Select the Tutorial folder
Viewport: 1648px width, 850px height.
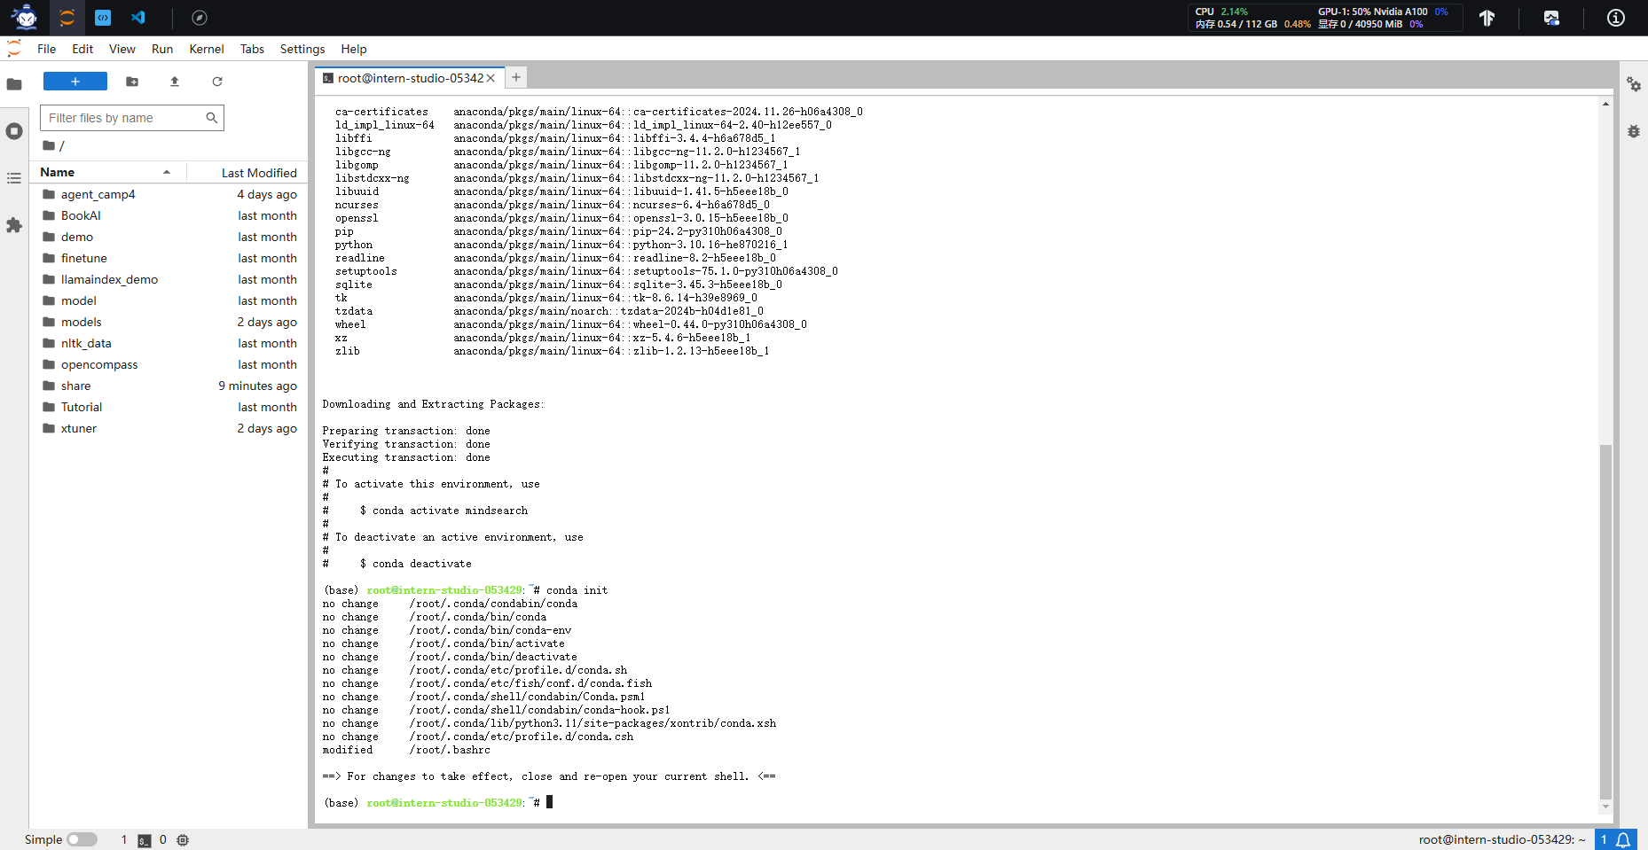tap(169, 407)
